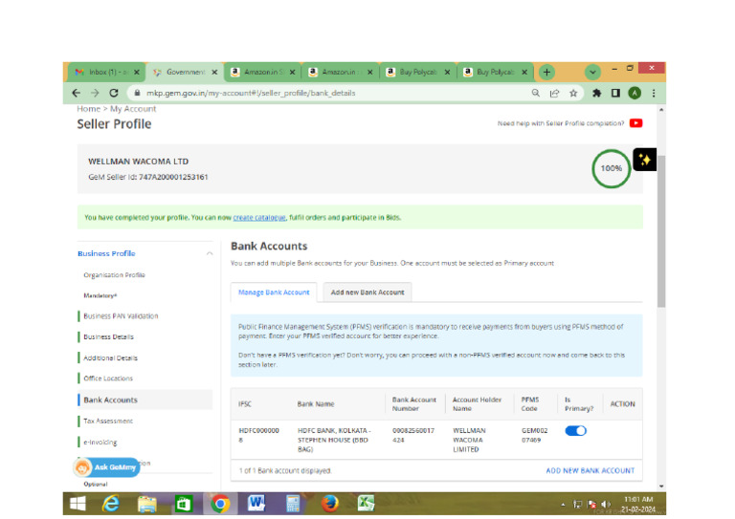Open the Ask GeMmy chatbot

pyautogui.click(x=106, y=467)
